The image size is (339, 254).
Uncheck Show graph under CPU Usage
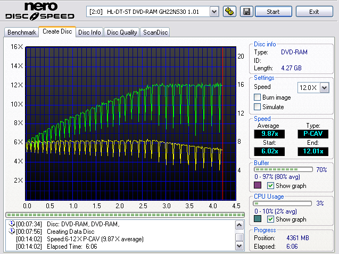coord(270,219)
